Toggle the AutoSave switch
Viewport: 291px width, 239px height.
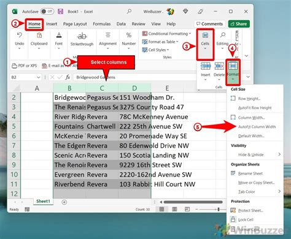(47, 12)
